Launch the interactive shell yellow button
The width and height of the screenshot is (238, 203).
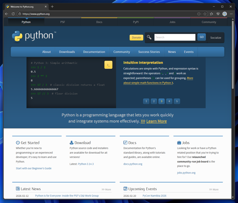pos(108,65)
